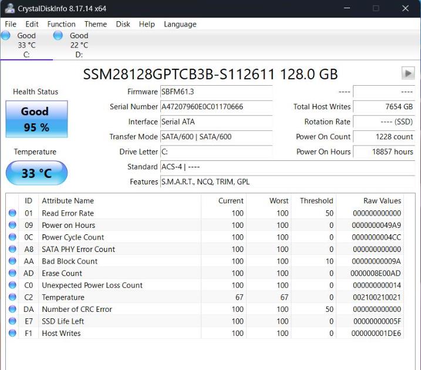The height and width of the screenshot is (370, 421).
Task: Click status orb for Temperature attribute row
Action: [x=12, y=297]
